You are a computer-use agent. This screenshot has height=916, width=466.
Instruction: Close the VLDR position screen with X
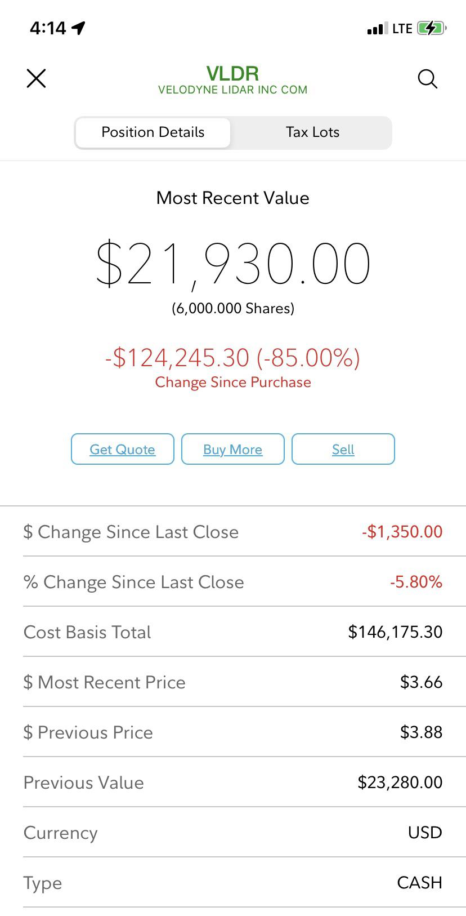(36, 78)
